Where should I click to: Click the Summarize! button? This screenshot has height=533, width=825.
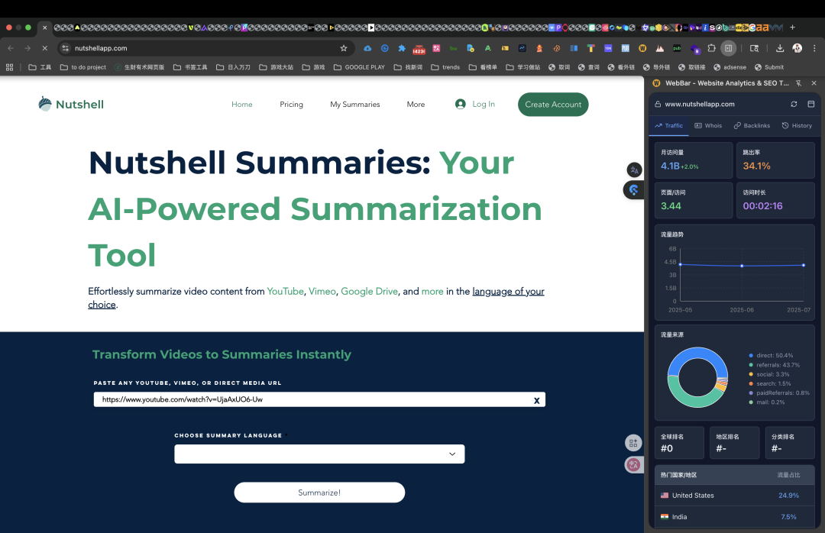[319, 493]
